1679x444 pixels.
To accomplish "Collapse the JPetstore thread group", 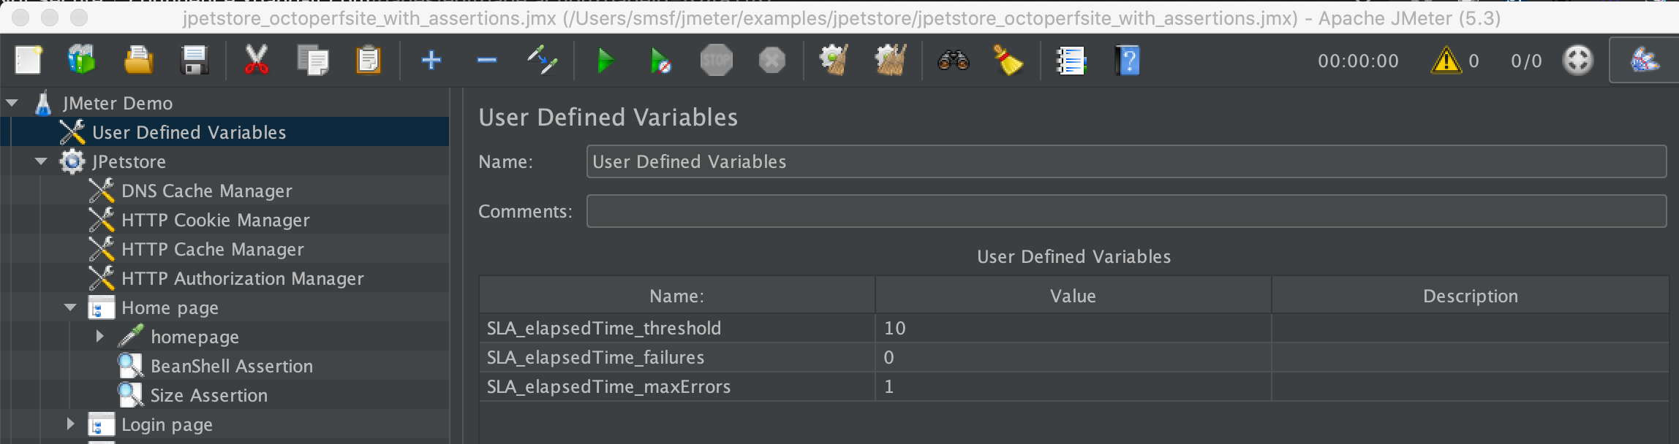I will (41, 161).
